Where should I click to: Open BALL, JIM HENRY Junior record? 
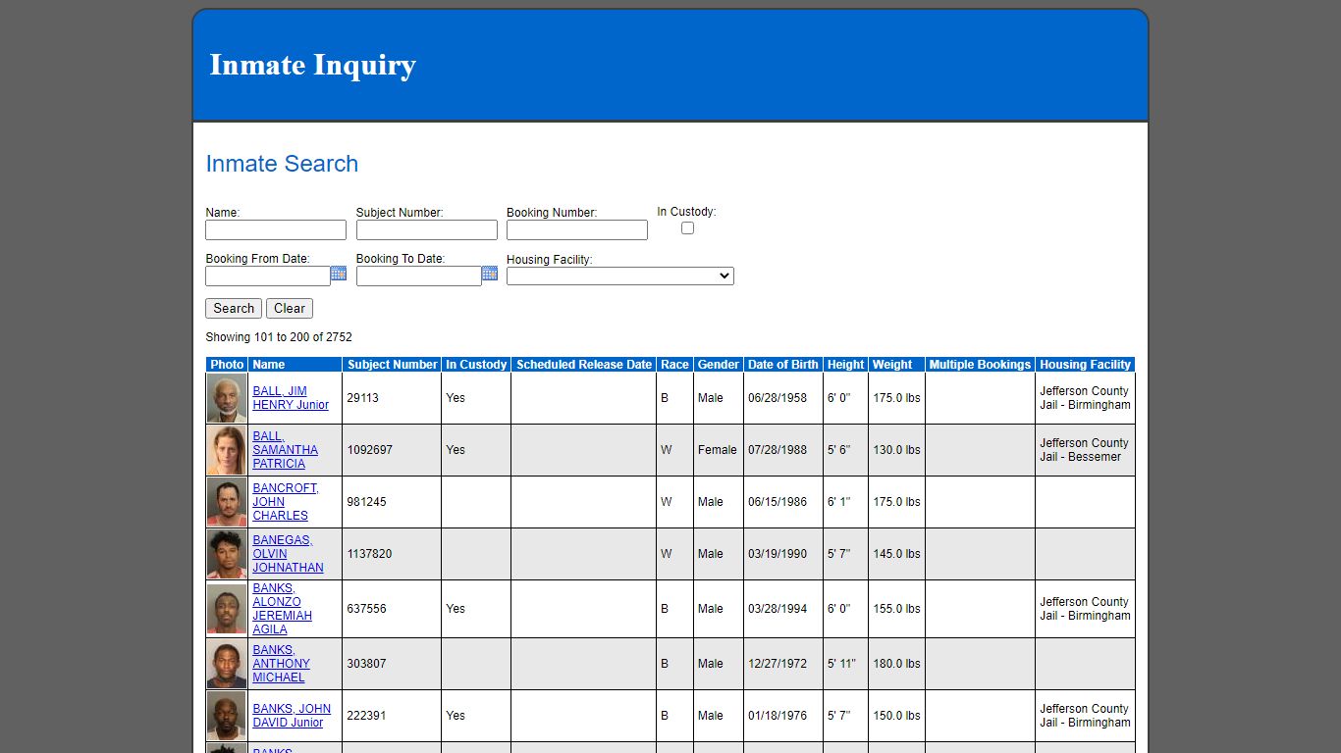291,398
